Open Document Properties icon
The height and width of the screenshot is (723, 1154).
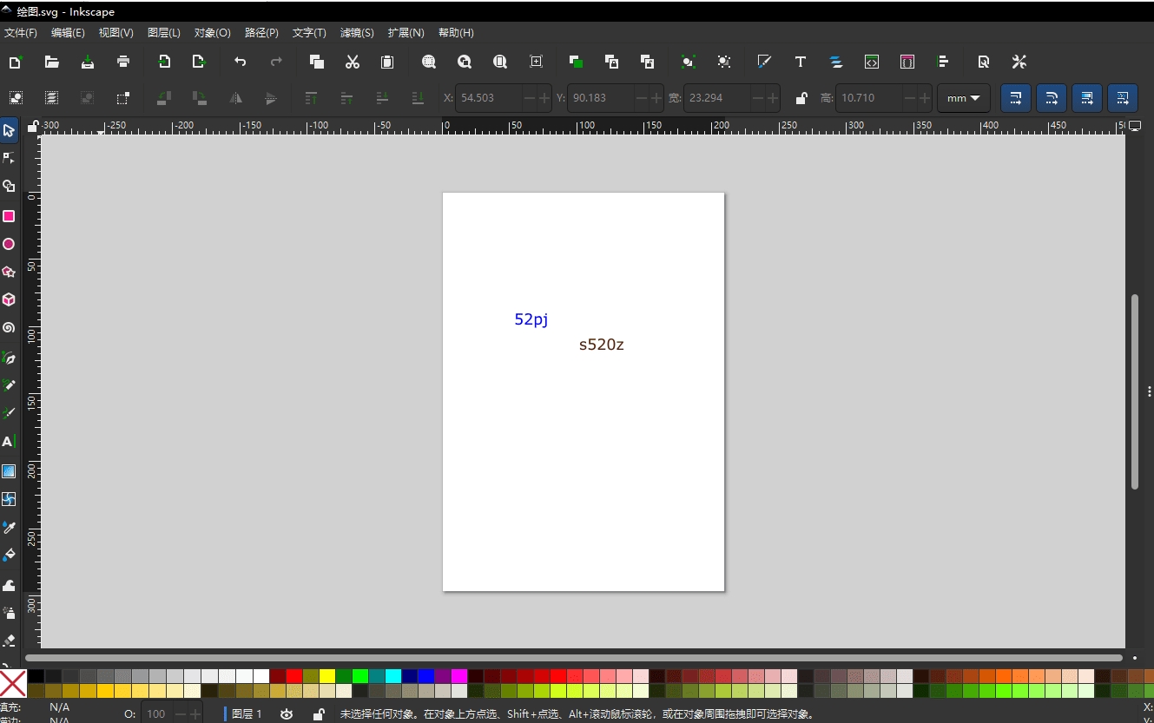pos(984,62)
